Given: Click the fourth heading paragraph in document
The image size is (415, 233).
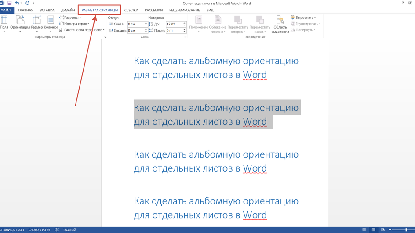Looking at the screenshot, I should [x=216, y=208].
